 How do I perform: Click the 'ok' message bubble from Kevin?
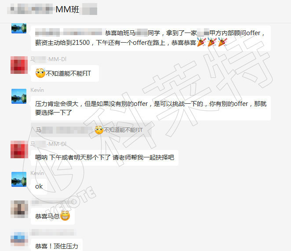39,186
